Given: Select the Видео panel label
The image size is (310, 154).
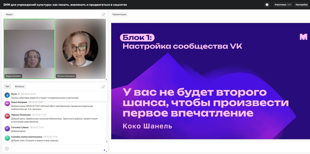Looking at the screenshot, I should (9, 14).
